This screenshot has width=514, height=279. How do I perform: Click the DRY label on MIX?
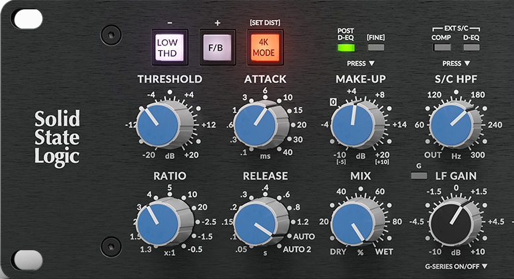(338, 252)
